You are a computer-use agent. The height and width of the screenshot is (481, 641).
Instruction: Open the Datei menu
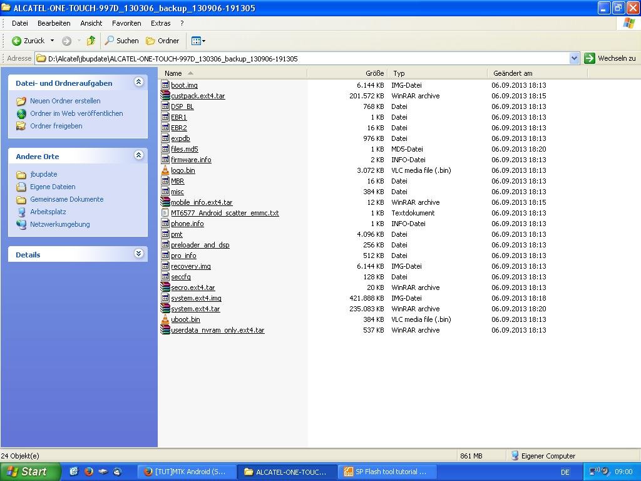tap(20, 23)
